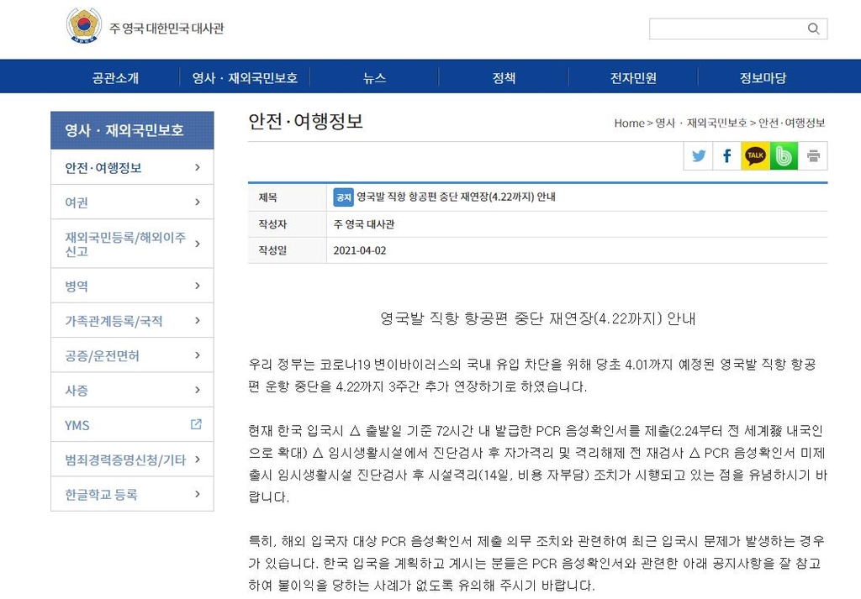Open the 정보마당 navigation menu

click(x=763, y=78)
